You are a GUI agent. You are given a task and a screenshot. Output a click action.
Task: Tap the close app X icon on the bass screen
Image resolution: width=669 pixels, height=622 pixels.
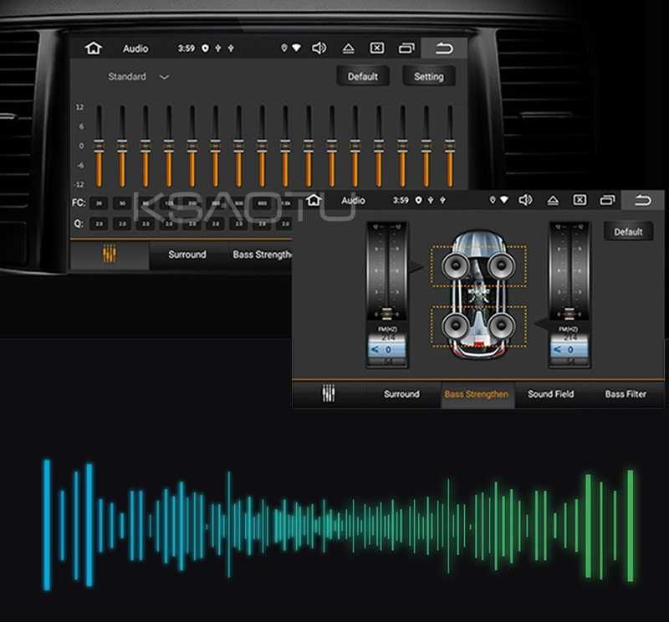pyautogui.click(x=580, y=200)
